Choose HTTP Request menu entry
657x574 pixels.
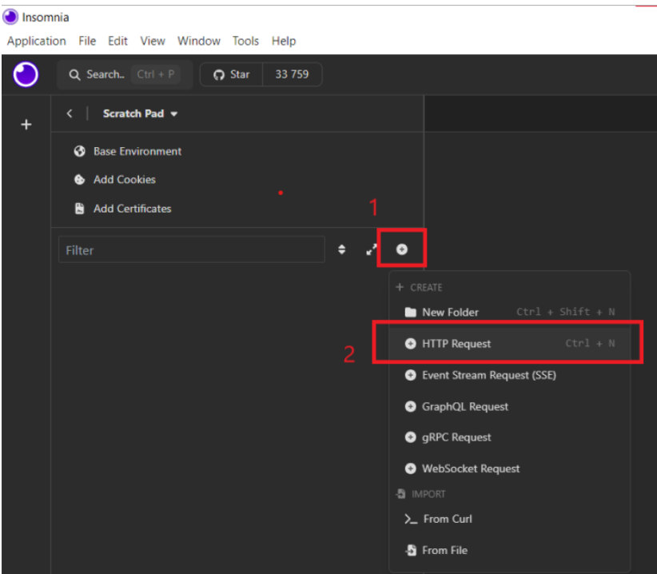(456, 344)
